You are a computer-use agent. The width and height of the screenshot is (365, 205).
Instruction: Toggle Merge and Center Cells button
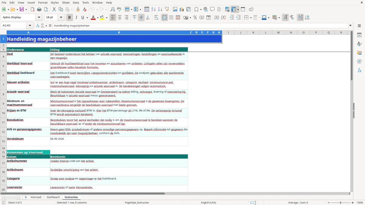(x=165, y=18)
